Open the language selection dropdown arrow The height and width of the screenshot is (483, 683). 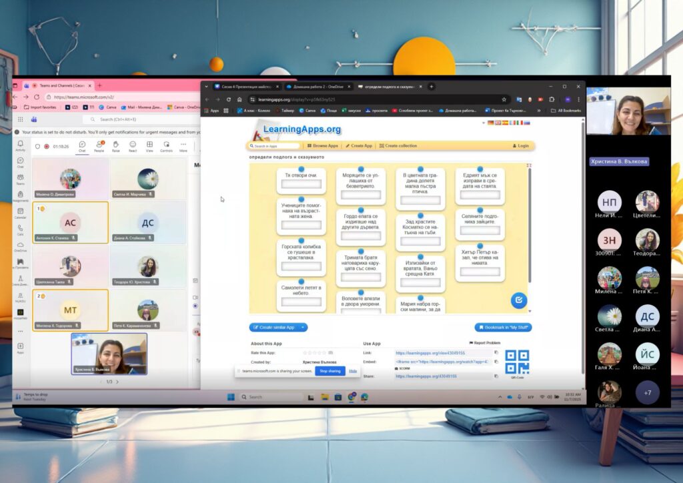click(482, 123)
